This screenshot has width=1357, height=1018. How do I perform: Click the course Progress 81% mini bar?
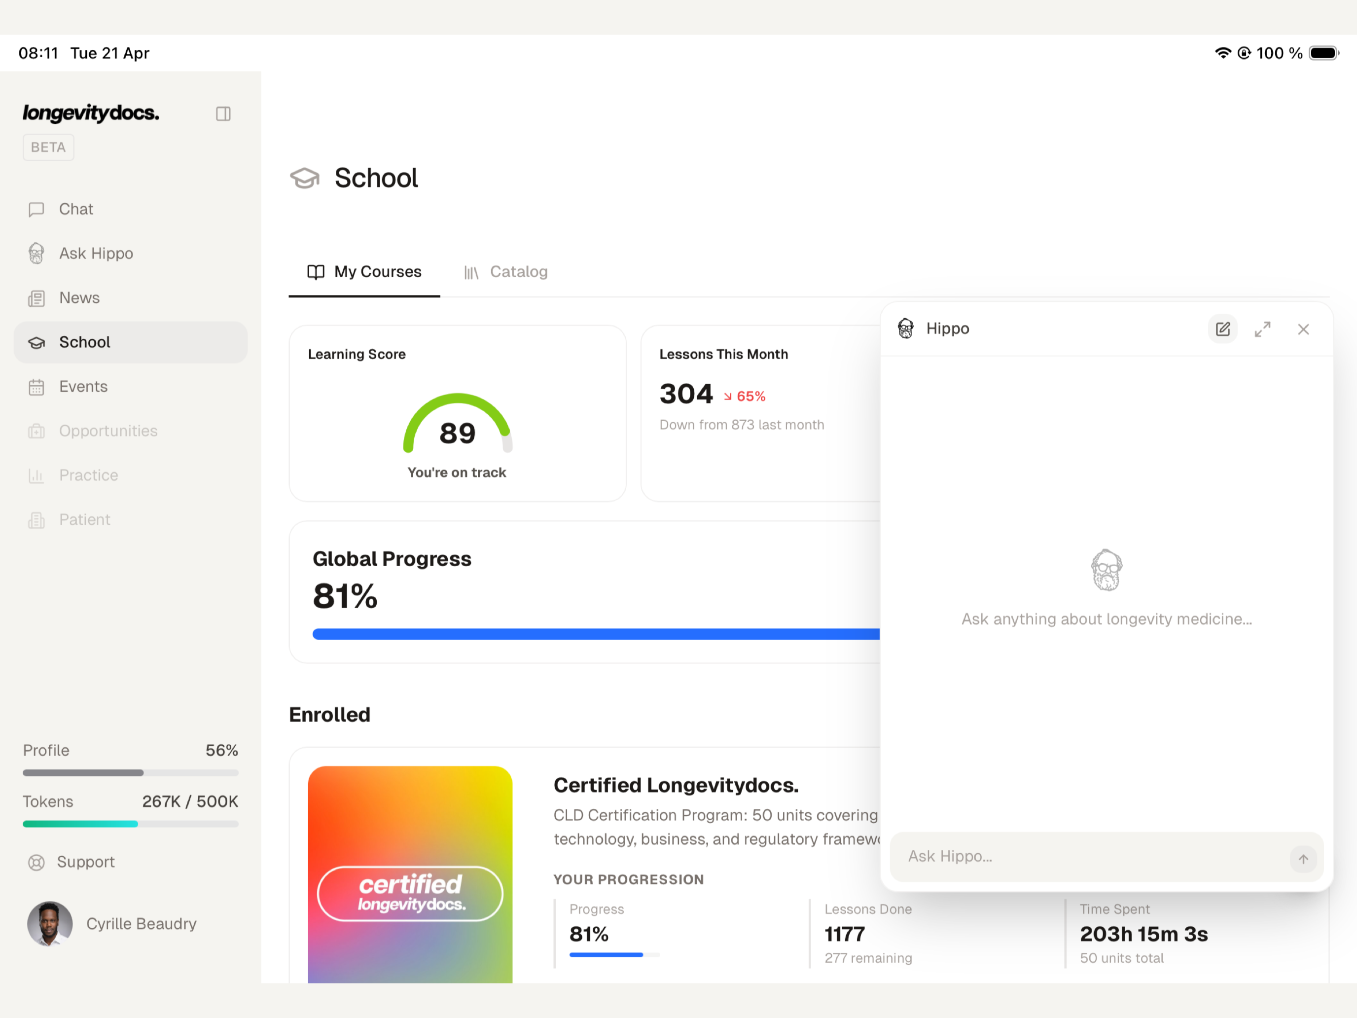(614, 955)
